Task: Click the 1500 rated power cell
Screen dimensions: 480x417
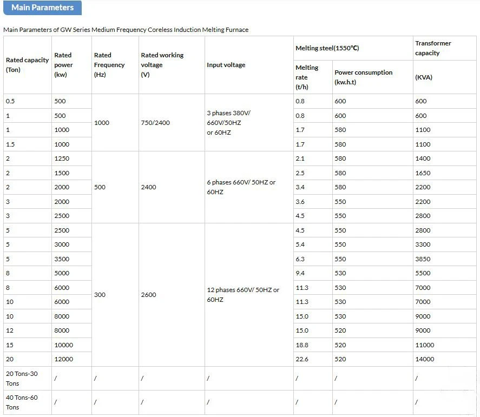Action: click(x=71, y=173)
